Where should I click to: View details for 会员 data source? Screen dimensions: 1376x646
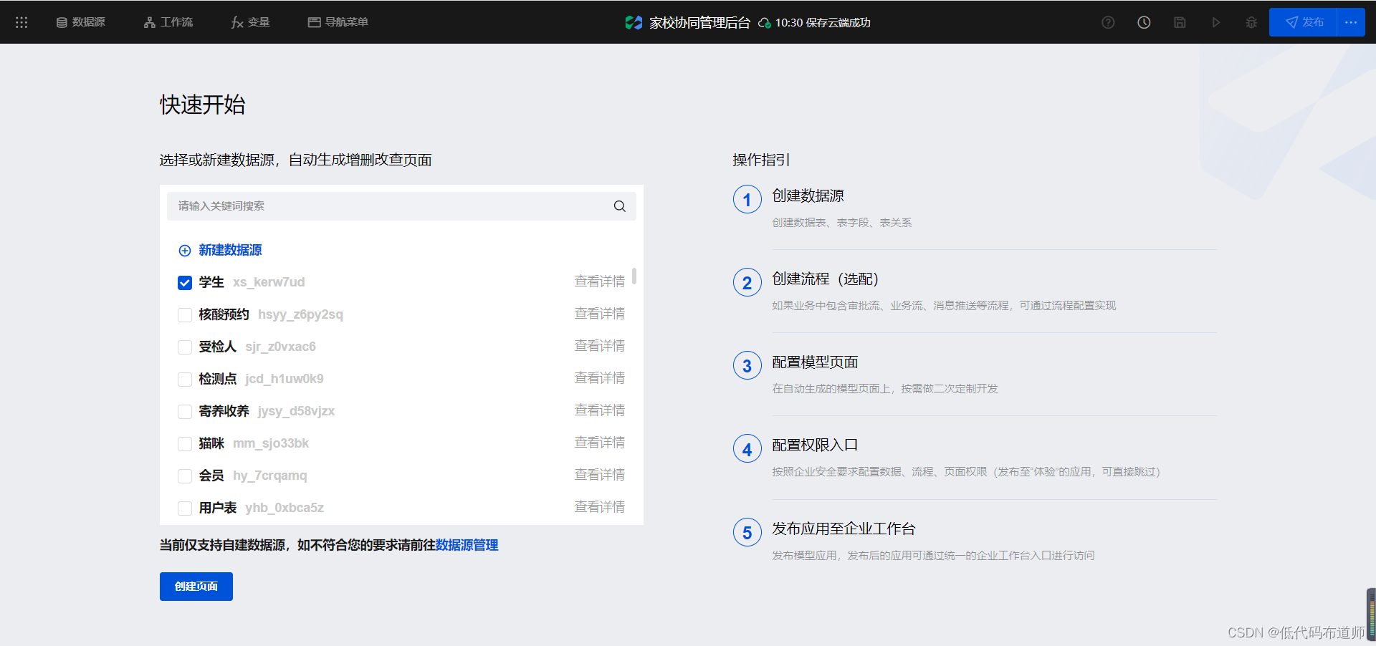pyautogui.click(x=599, y=475)
